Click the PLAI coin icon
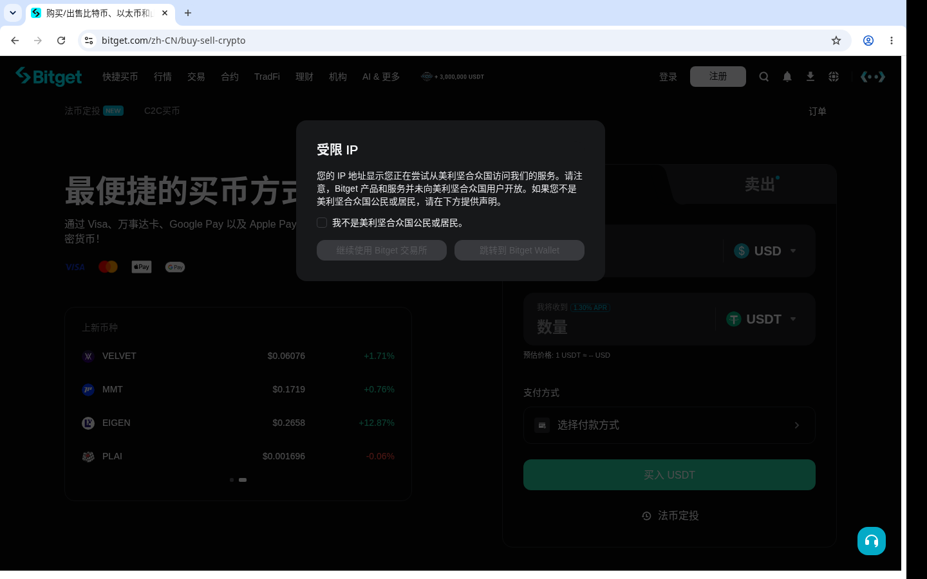 88,457
